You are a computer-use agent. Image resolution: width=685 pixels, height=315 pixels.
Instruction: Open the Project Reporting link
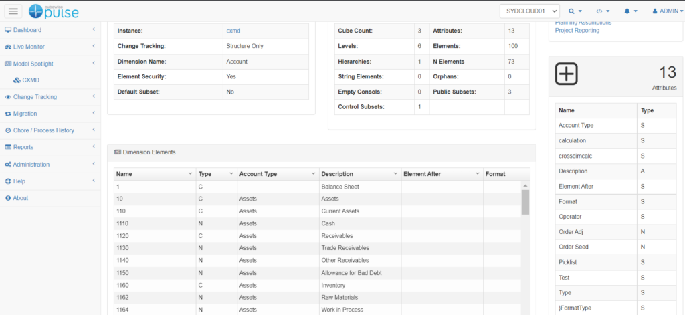pos(577,31)
